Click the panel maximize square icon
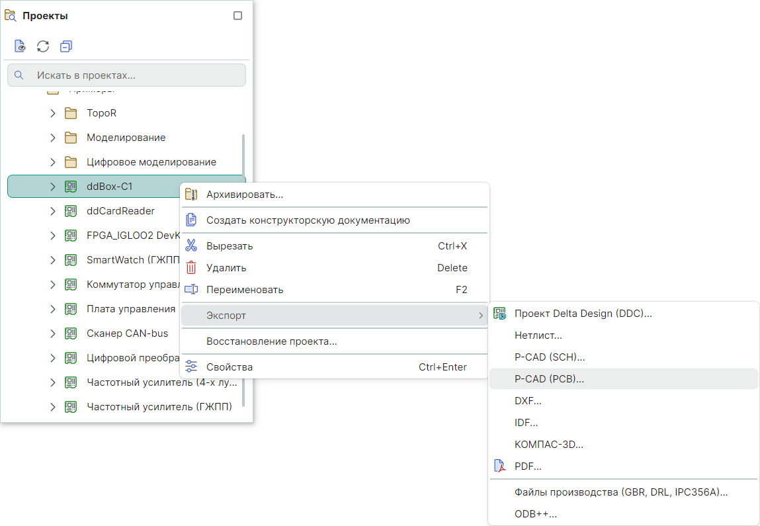Viewport: 760px width, 526px height. (x=238, y=16)
